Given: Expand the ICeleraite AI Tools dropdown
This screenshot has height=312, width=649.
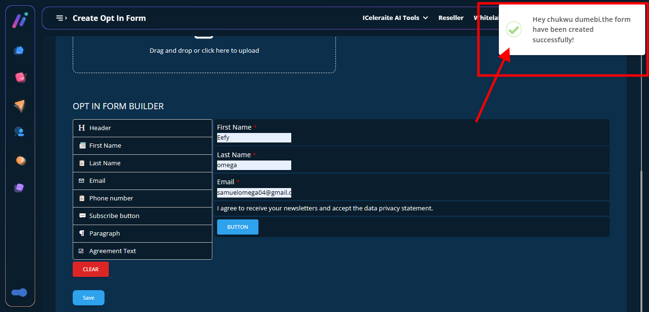Looking at the screenshot, I should point(395,18).
